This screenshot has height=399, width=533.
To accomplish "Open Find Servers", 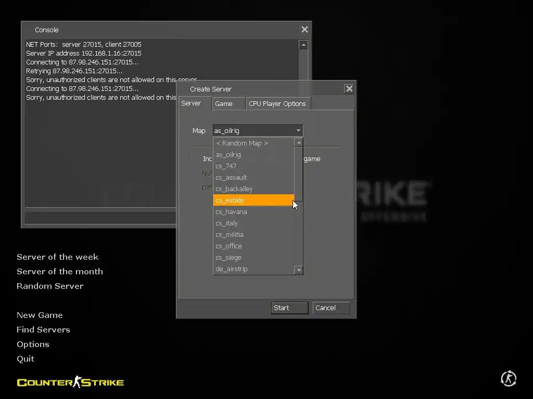I will [44, 330].
